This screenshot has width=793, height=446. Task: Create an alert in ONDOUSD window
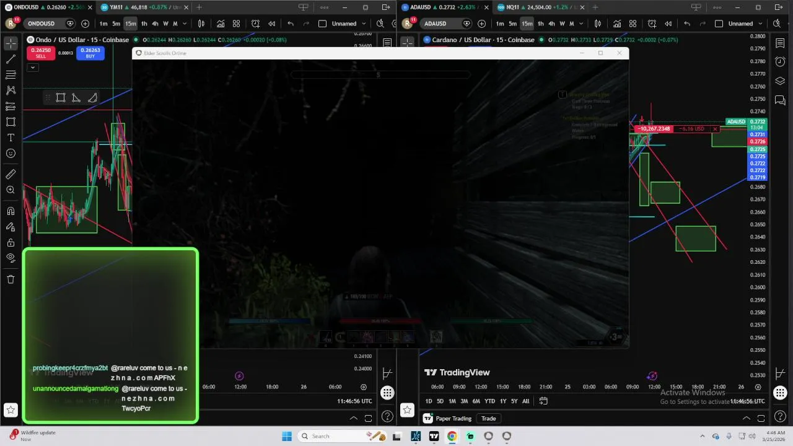pyautogui.click(x=255, y=24)
